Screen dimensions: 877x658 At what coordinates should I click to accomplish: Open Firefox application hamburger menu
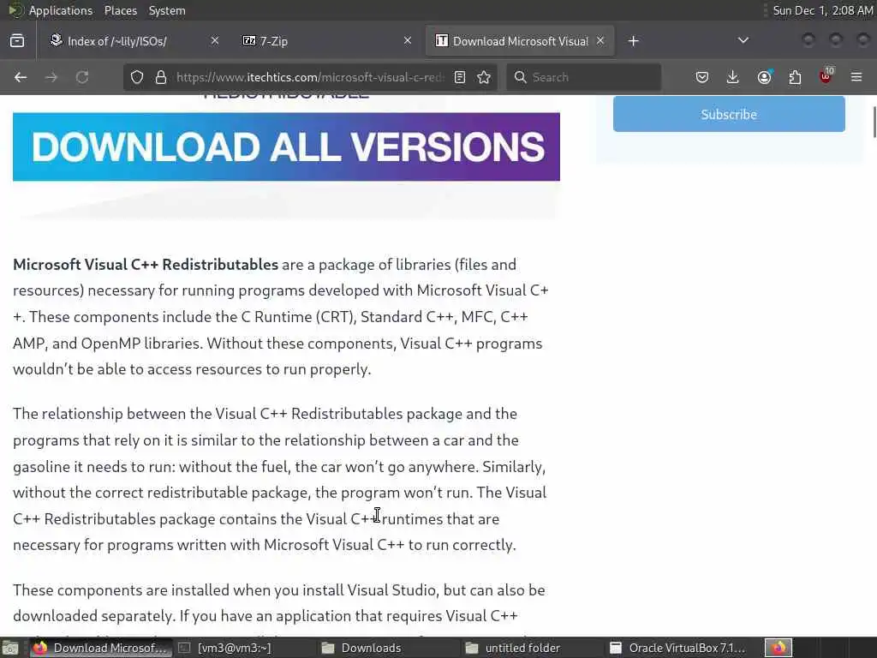pos(856,77)
